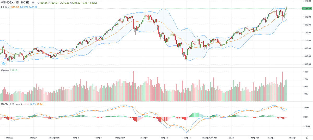Click the TradingView cloud logo
Image resolution: width=313 pixels, height=140 pixels.
tap(4, 64)
